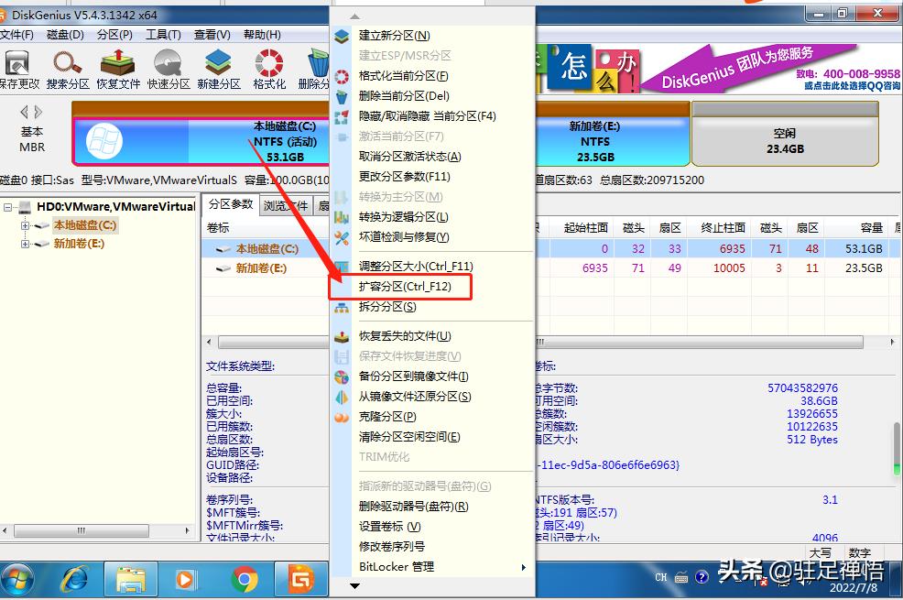Viewport: 903px width, 600px height.
Task: Open the 格式化 (Format) tool
Action: (267, 67)
